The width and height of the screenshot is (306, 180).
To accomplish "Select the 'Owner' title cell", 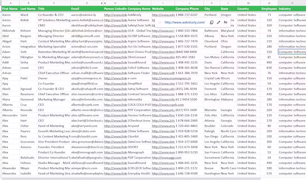I will point(54,78).
